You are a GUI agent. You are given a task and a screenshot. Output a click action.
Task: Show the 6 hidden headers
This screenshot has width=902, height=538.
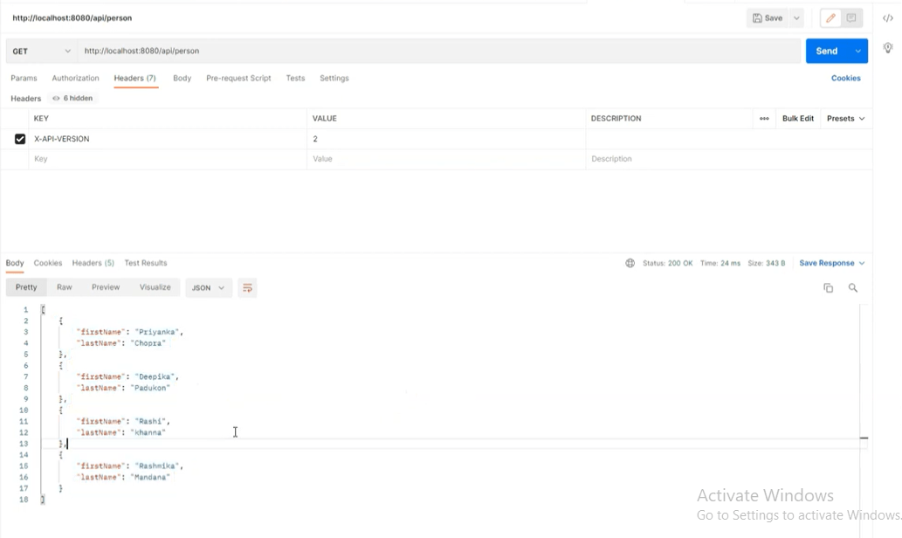(72, 99)
